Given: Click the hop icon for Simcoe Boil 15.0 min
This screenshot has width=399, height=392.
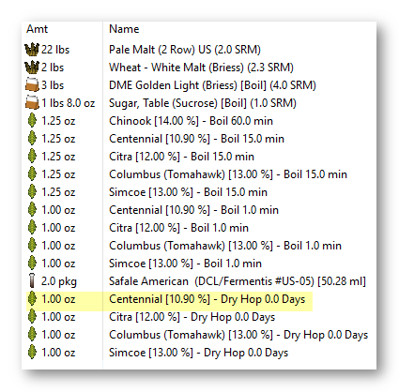Looking at the screenshot, I should pos(32,192).
